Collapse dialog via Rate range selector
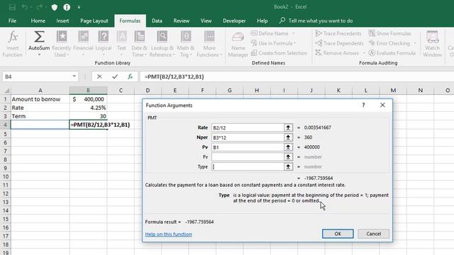Viewport: 454px width, 255px height. (x=288, y=127)
